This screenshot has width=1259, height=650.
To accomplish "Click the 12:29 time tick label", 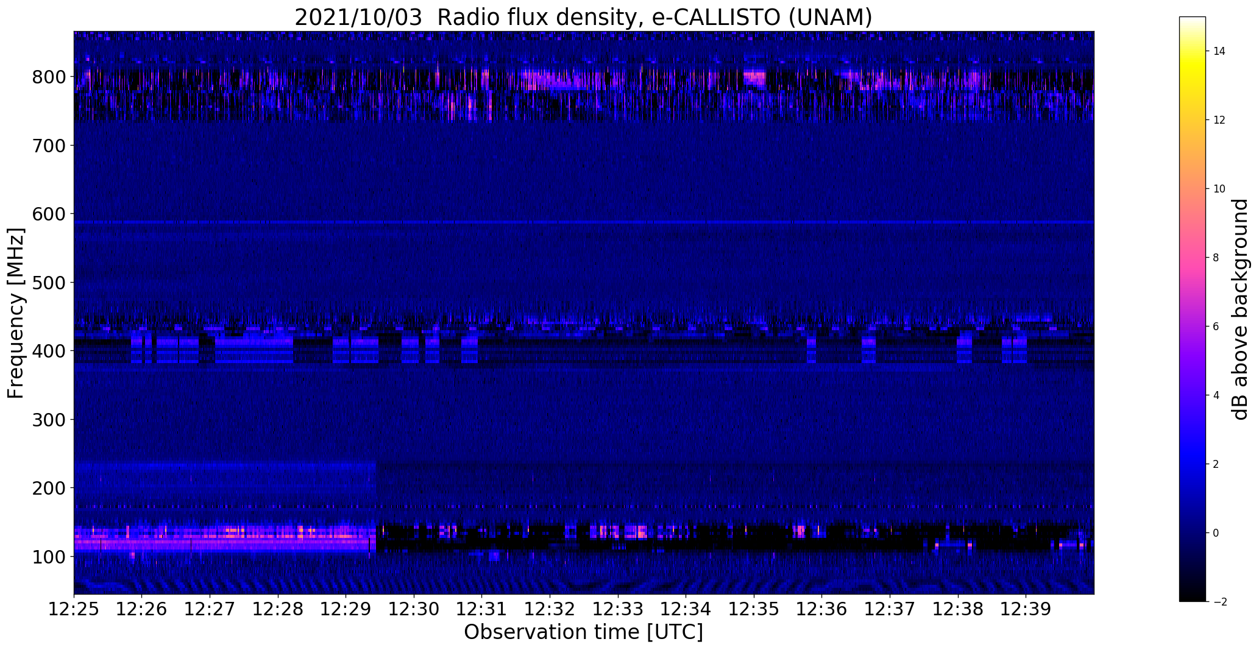I will pyautogui.click(x=346, y=609).
